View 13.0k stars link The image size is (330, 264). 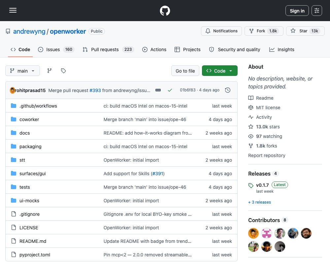coord(268,127)
